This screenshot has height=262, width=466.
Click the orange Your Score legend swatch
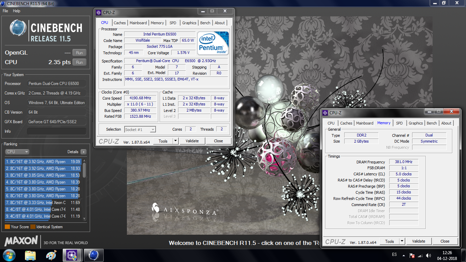point(7,227)
